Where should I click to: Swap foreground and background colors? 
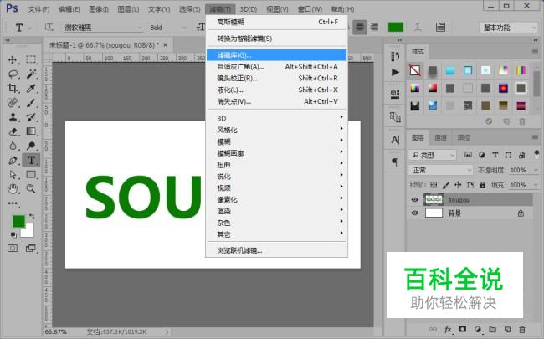(x=32, y=217)
